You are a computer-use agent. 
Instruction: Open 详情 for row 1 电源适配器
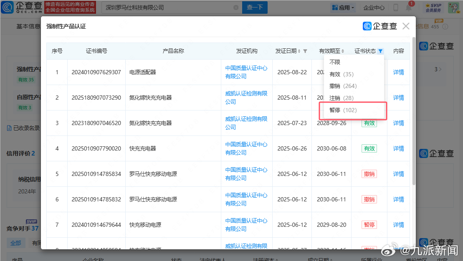pyautogui.click(x=399, y=72)
